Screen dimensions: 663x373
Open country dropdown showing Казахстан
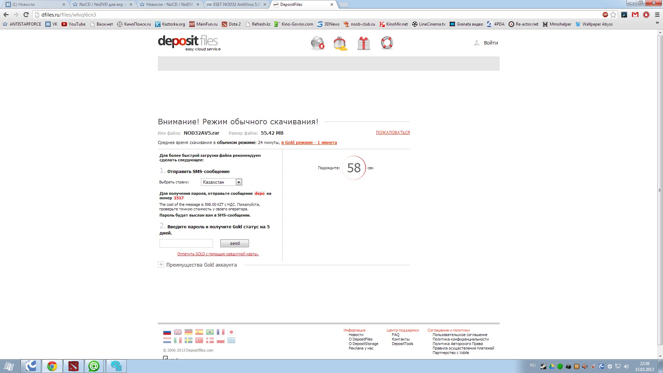point(221,182)
